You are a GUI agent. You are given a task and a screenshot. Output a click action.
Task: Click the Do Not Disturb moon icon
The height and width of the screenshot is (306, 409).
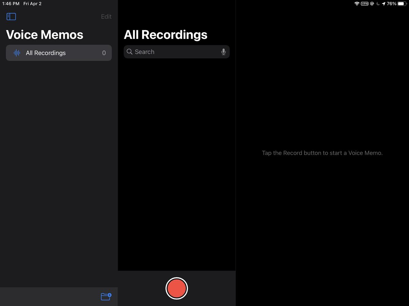[378, 4]
